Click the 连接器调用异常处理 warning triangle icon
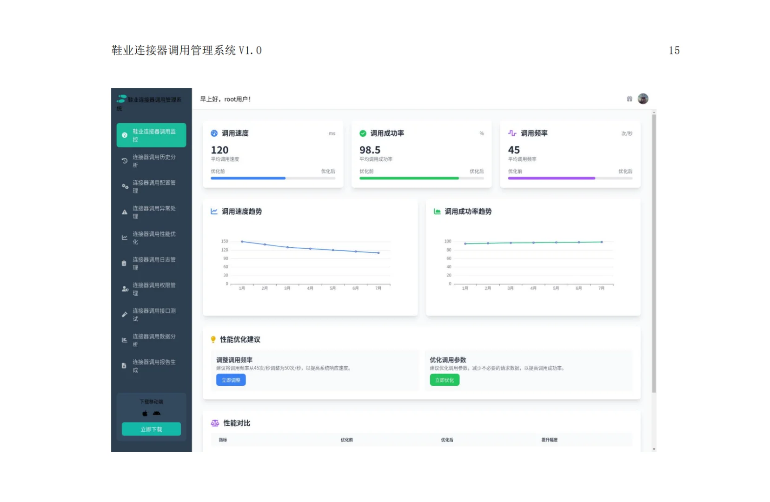 click(124, 212)
